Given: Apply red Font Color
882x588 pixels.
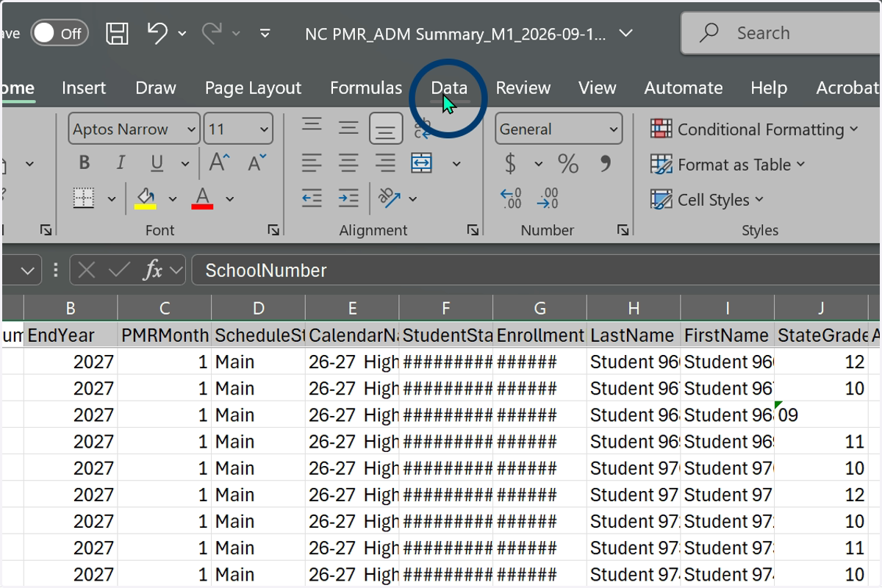Looking at the screenshot, I should tap(202, 198).
